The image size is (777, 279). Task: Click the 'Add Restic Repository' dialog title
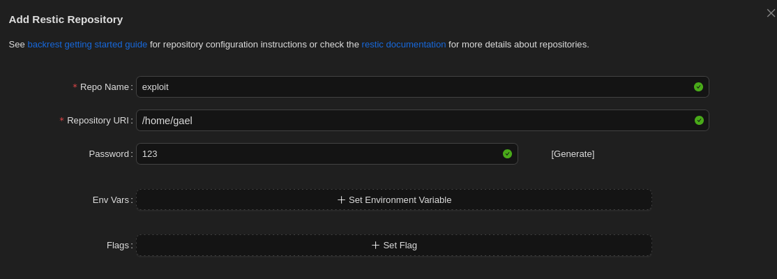(66, 20)
